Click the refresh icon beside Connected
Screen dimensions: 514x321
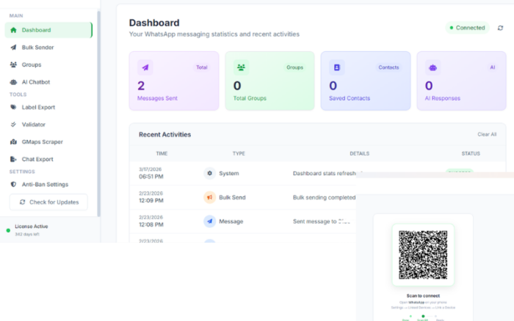(500, 28)
